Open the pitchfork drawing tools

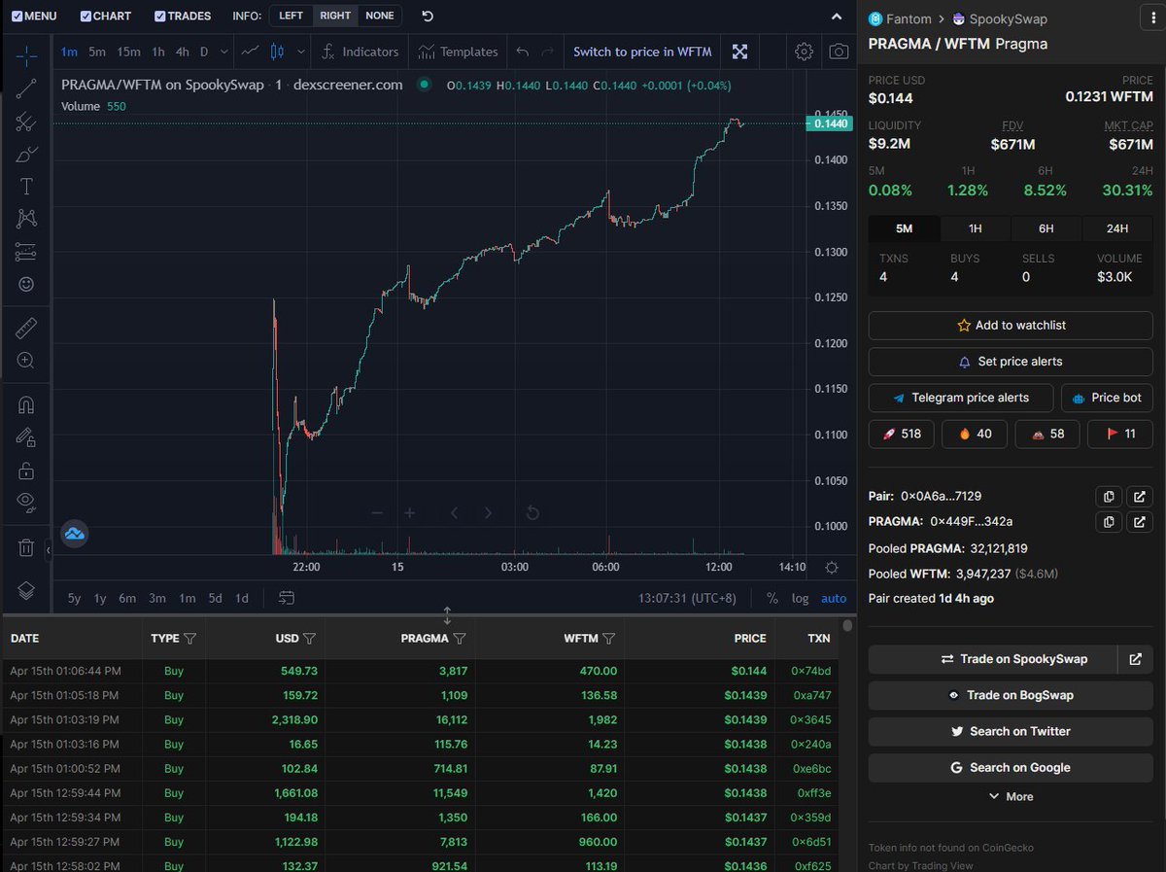pyautogui.click(x=26, y=122)
